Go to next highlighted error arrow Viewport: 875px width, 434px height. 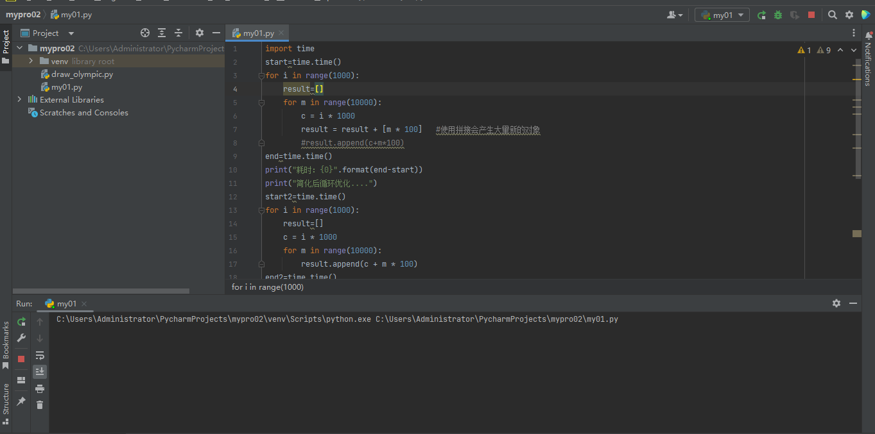854,50
